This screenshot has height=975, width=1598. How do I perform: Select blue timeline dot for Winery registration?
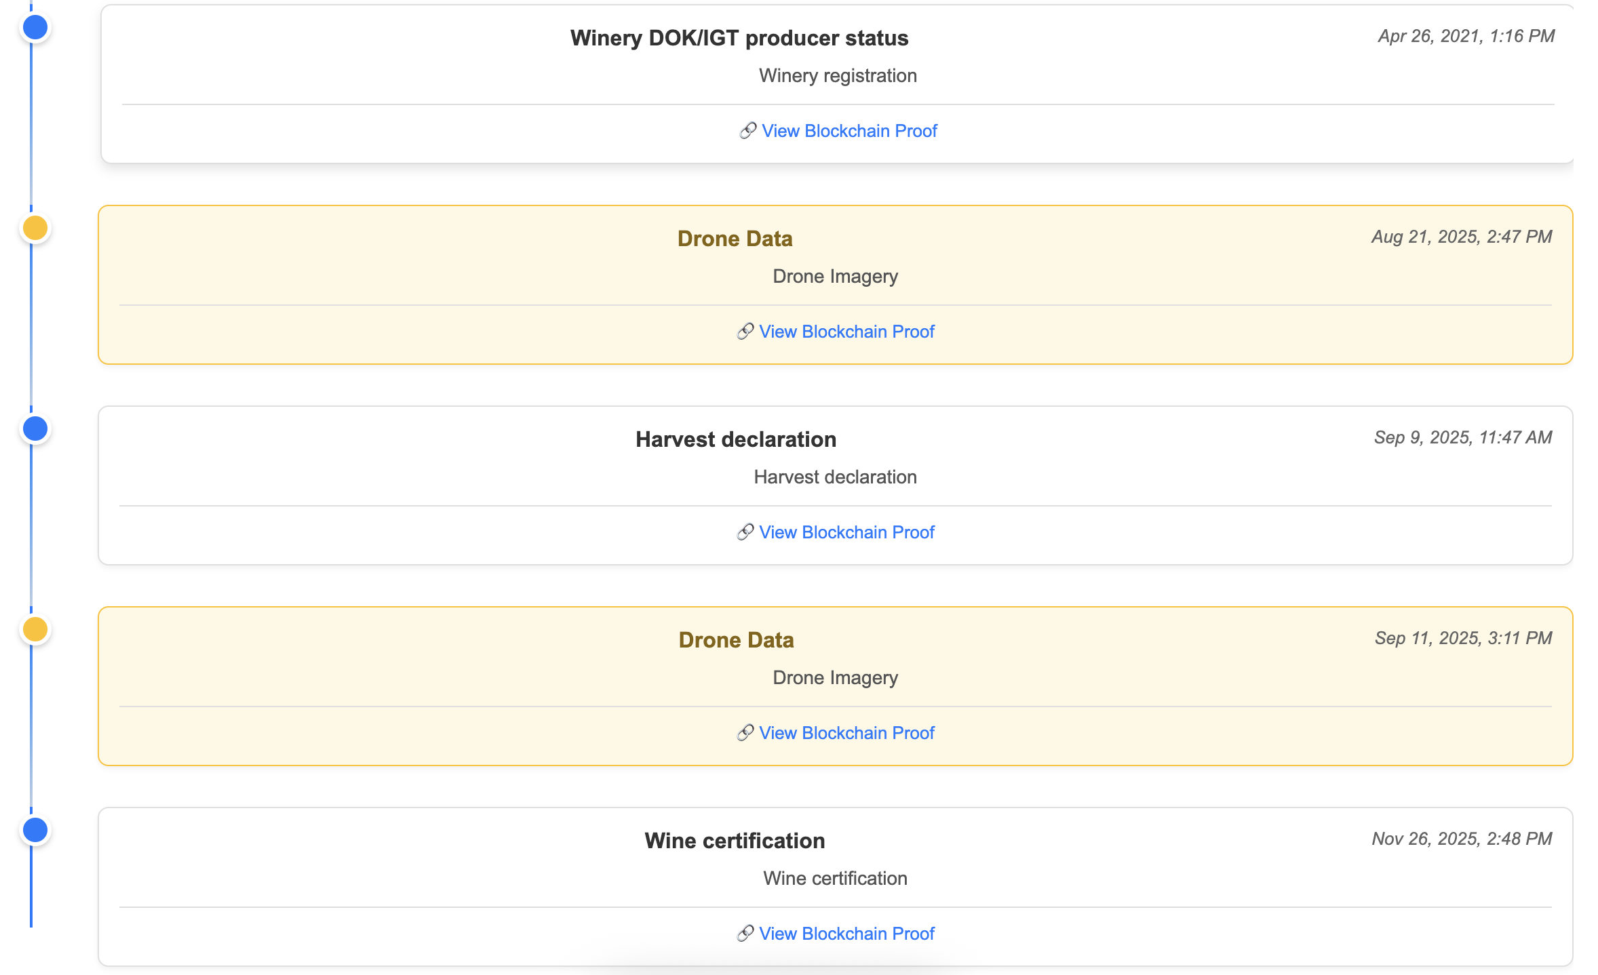click(35, 28)
